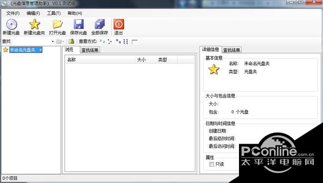Switch to right panel 查找结果 tab
Screen dimensions: 323x183
tap(232, 50)
